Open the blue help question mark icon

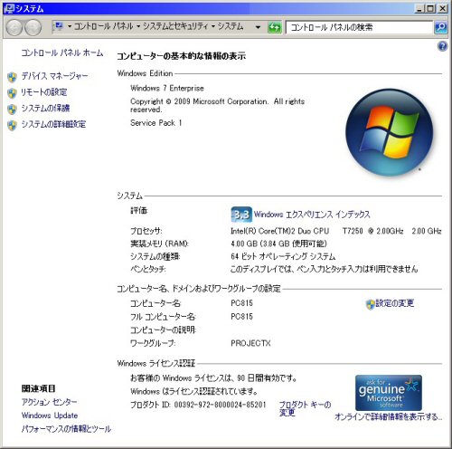coord(442,46)
